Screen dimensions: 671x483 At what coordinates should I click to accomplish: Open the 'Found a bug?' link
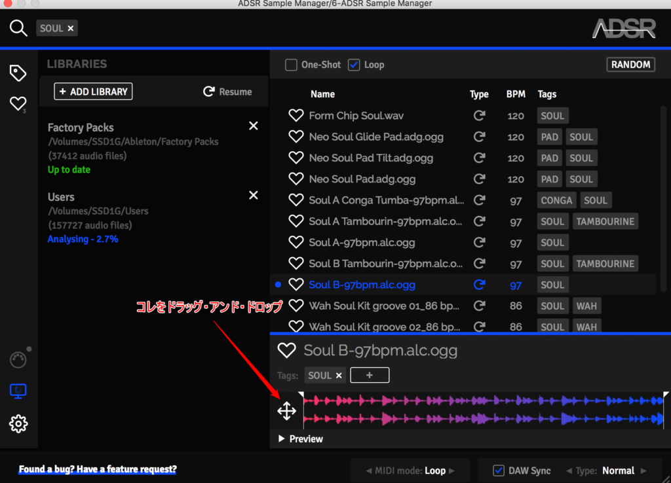[98, 469]
